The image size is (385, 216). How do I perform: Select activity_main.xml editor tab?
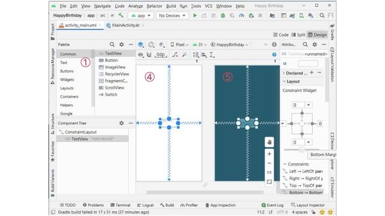pos(81,25)
